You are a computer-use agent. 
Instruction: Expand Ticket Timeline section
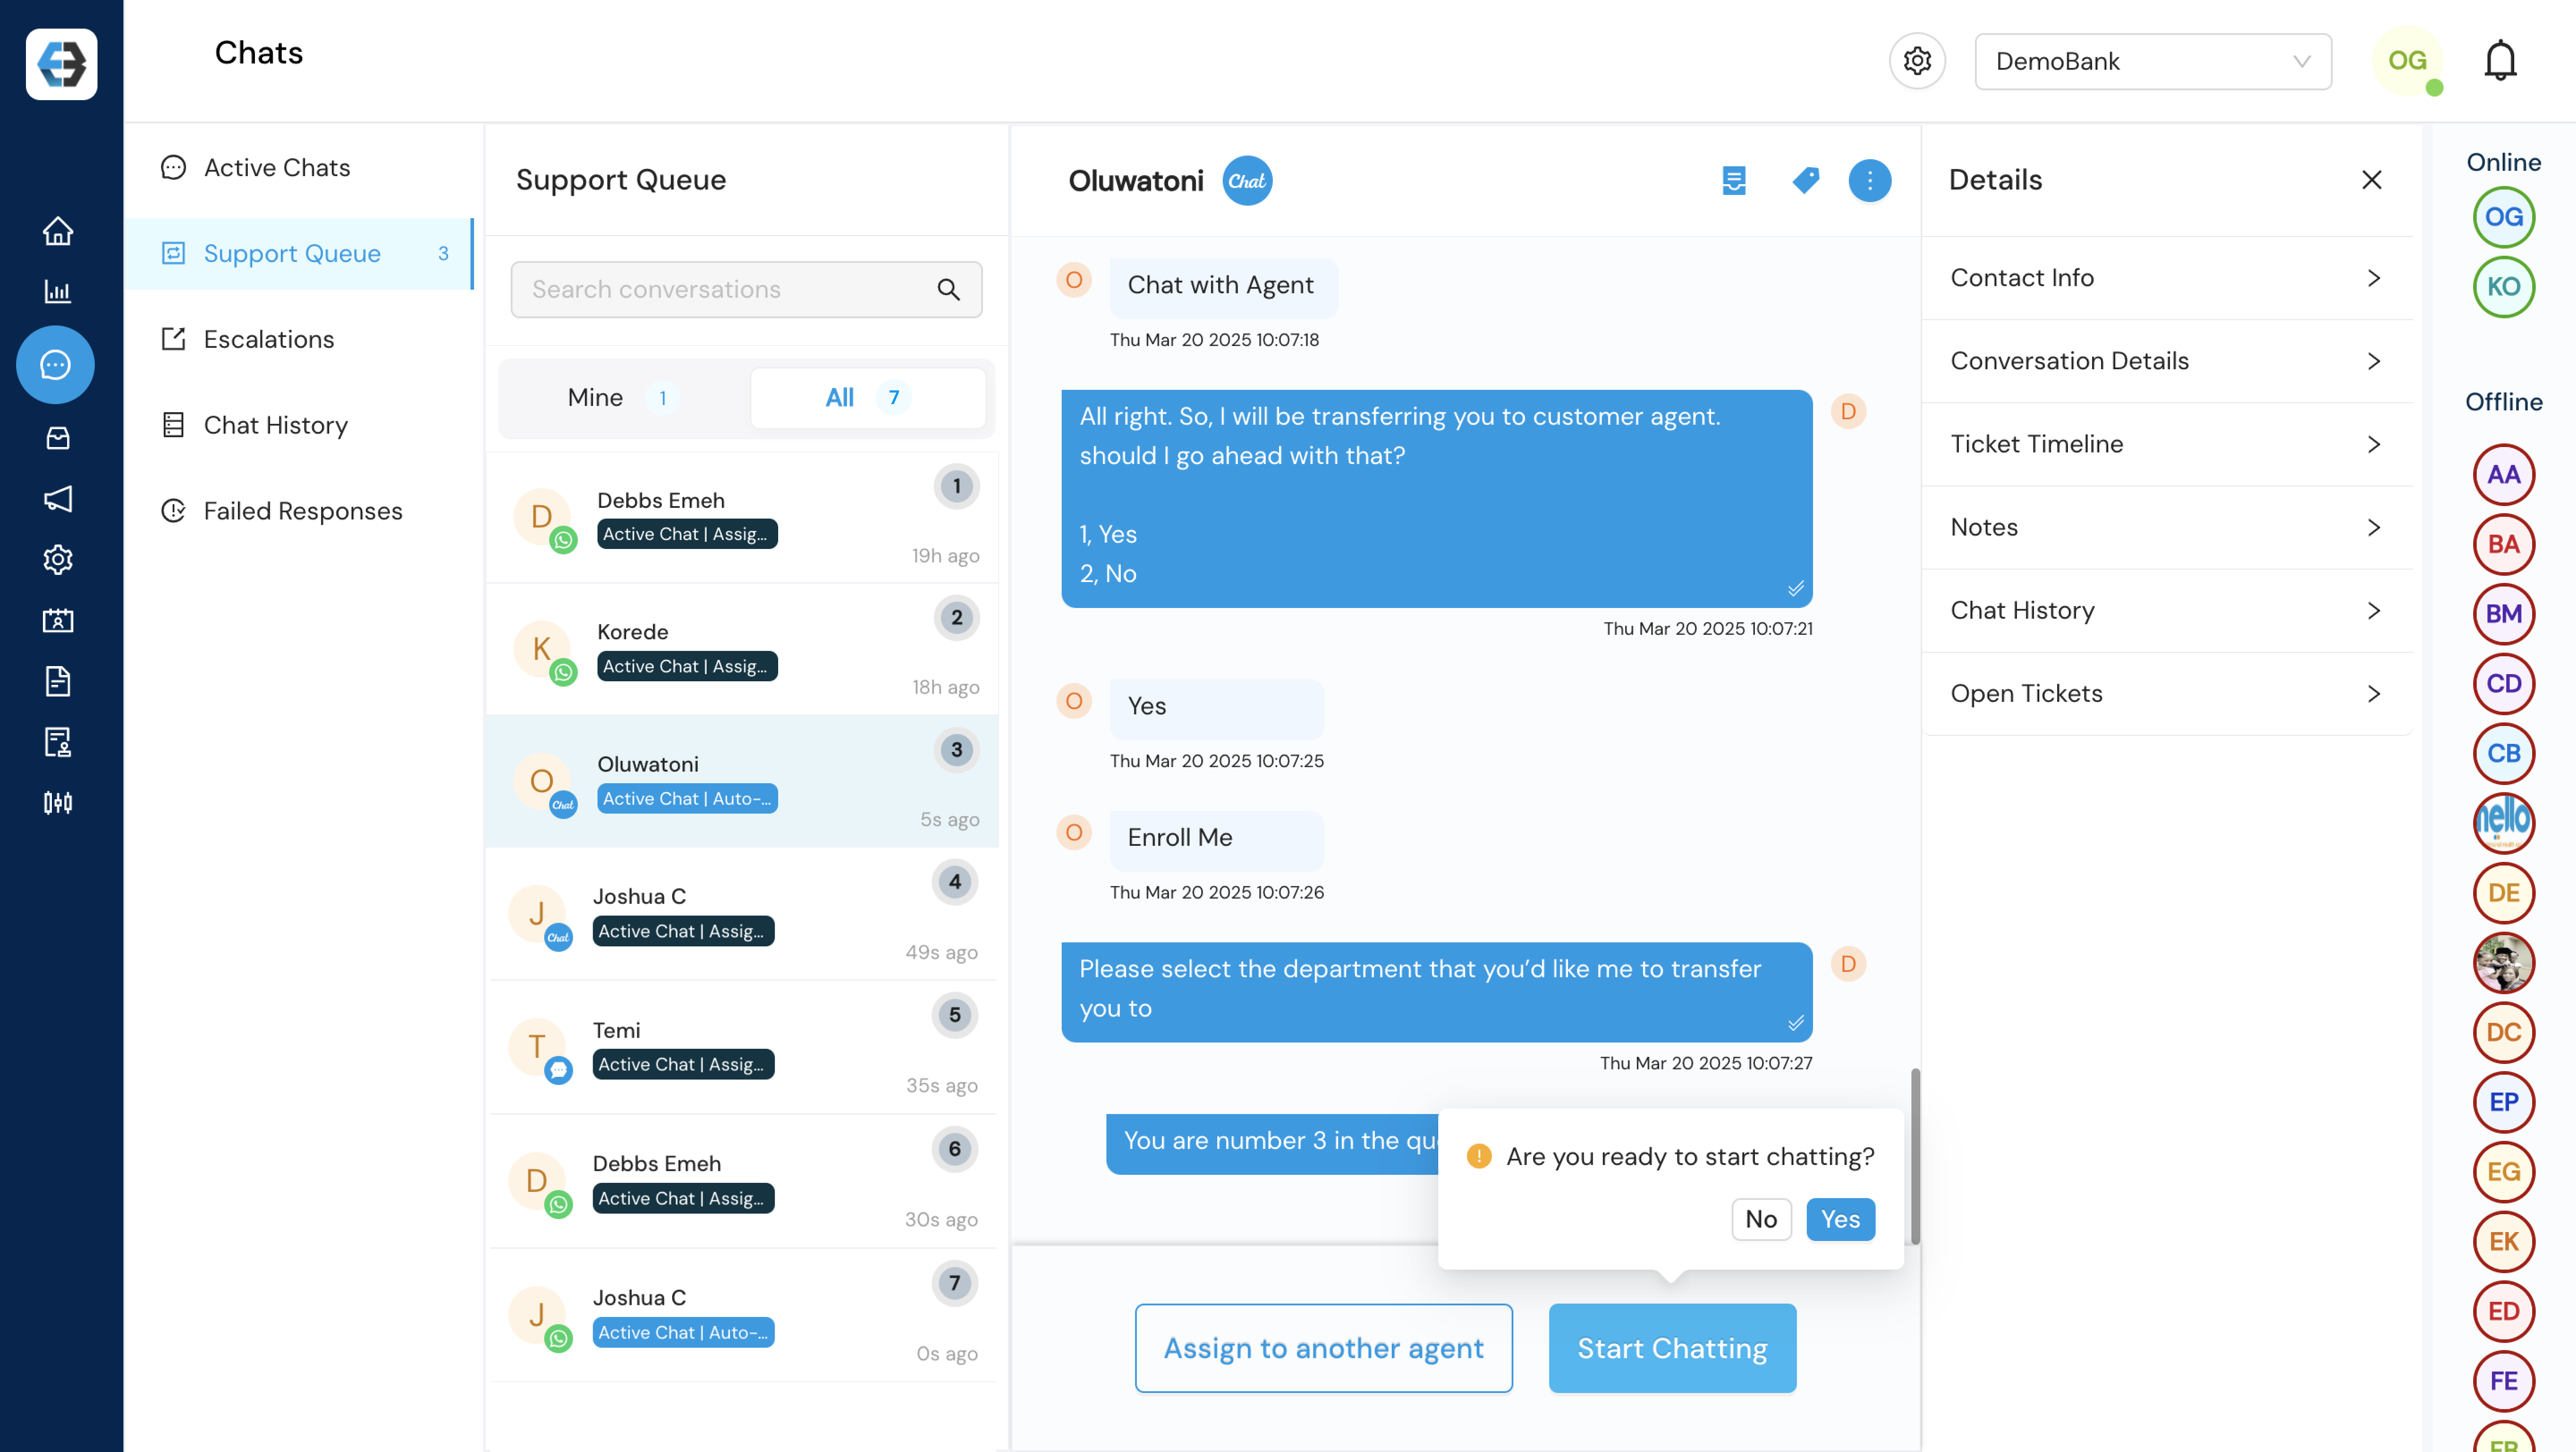tap(2167, 444)
